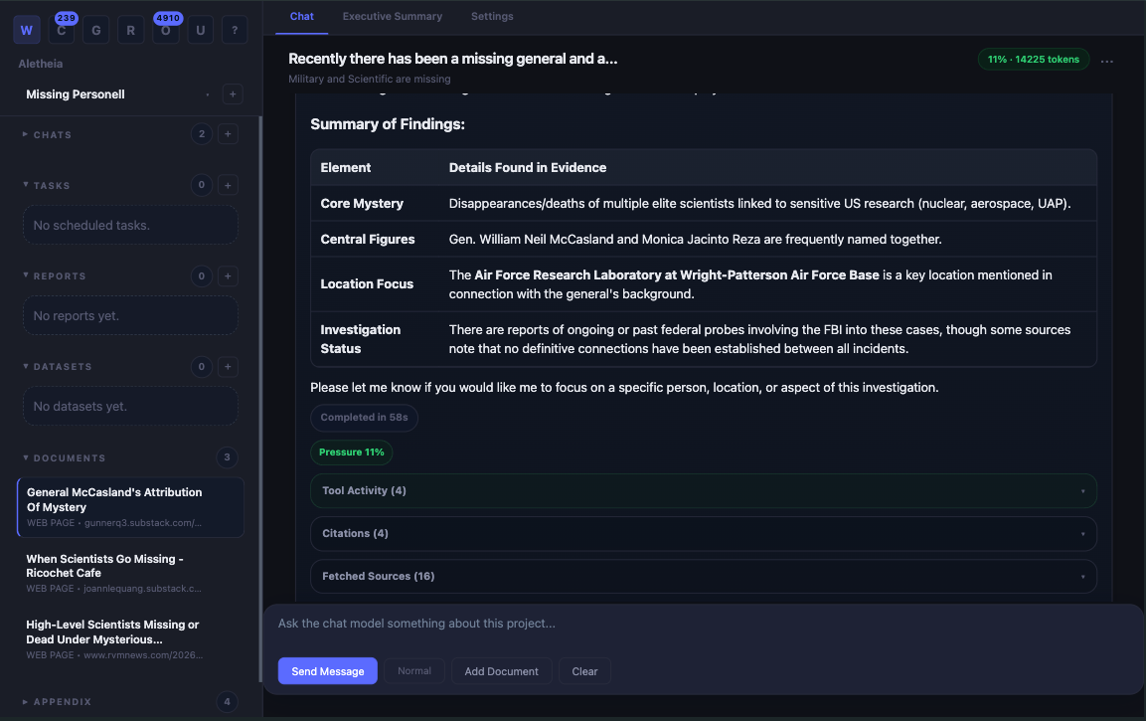
Task: Click 'Military and Scientific are missing' subtitle
Action: pyautogui.click(x=369, y=79)
